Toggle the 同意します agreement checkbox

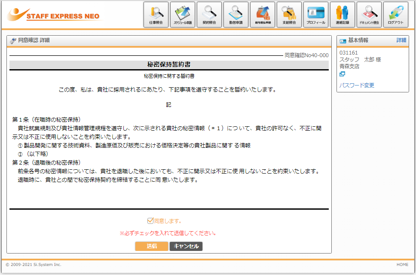pyautogui.click(x=150, y=221)
